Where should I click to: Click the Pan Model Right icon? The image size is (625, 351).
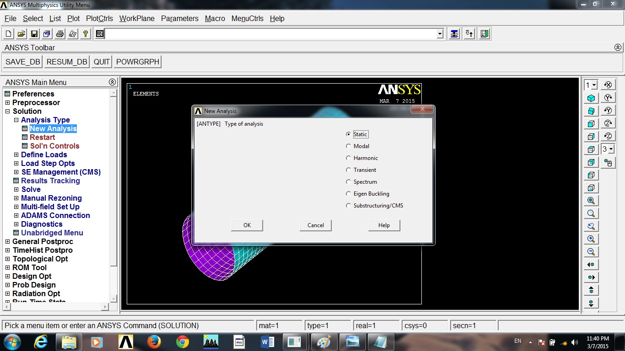point(591,277)
